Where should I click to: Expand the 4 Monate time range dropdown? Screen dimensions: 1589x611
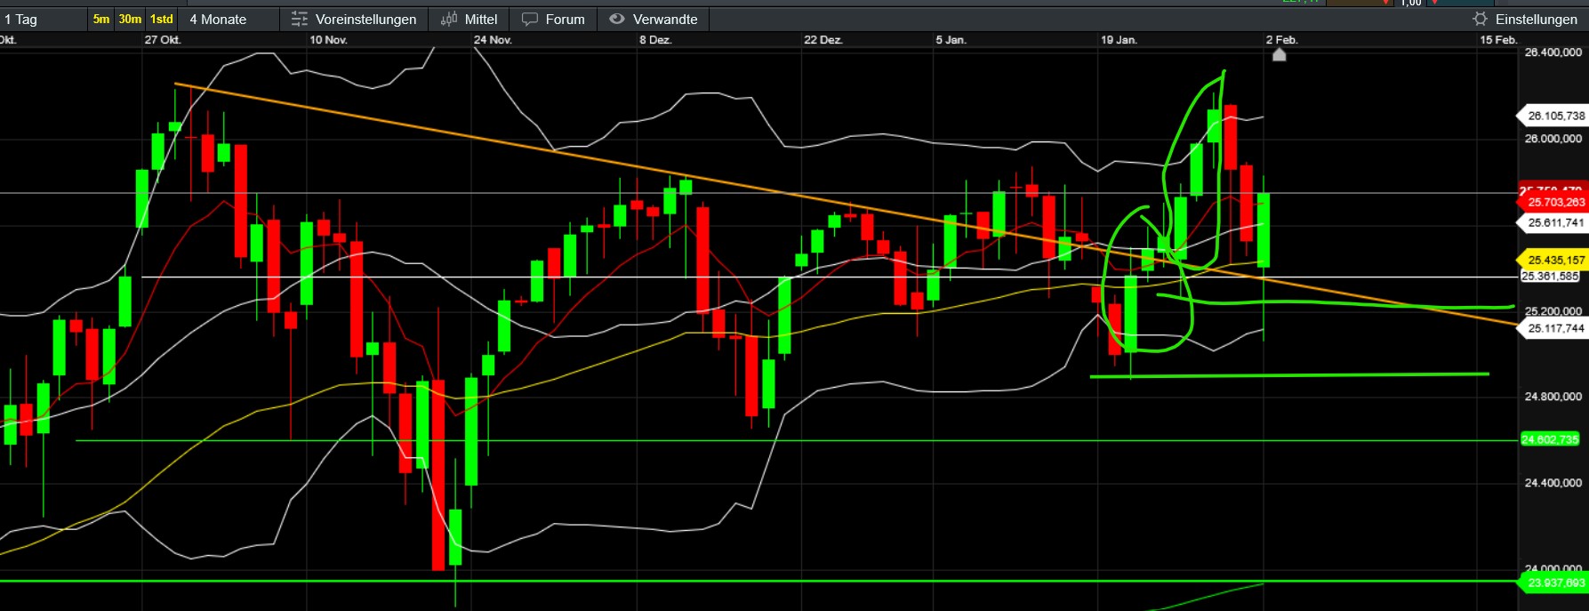pos(218,19)
